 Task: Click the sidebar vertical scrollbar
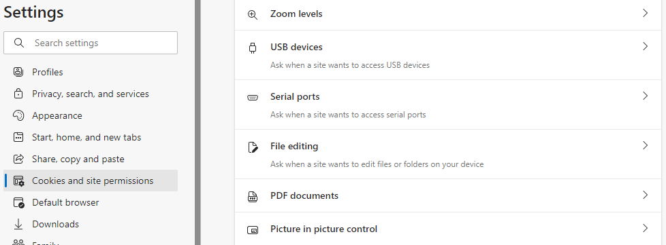coord(197,122)
